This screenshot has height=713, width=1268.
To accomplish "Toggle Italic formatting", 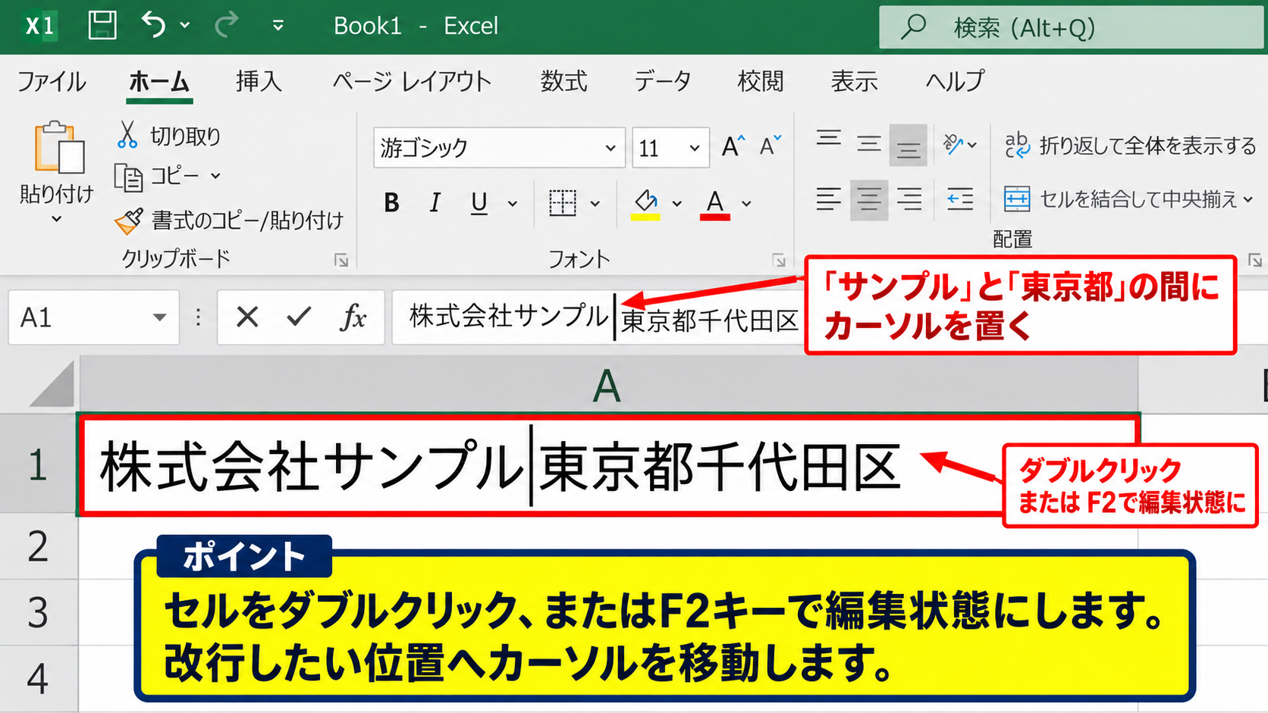I will click(x=435, y=203).
